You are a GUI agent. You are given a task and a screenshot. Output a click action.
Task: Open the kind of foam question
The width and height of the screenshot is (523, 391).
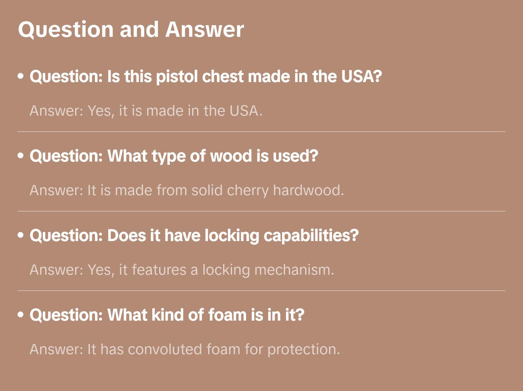[167, 315]
